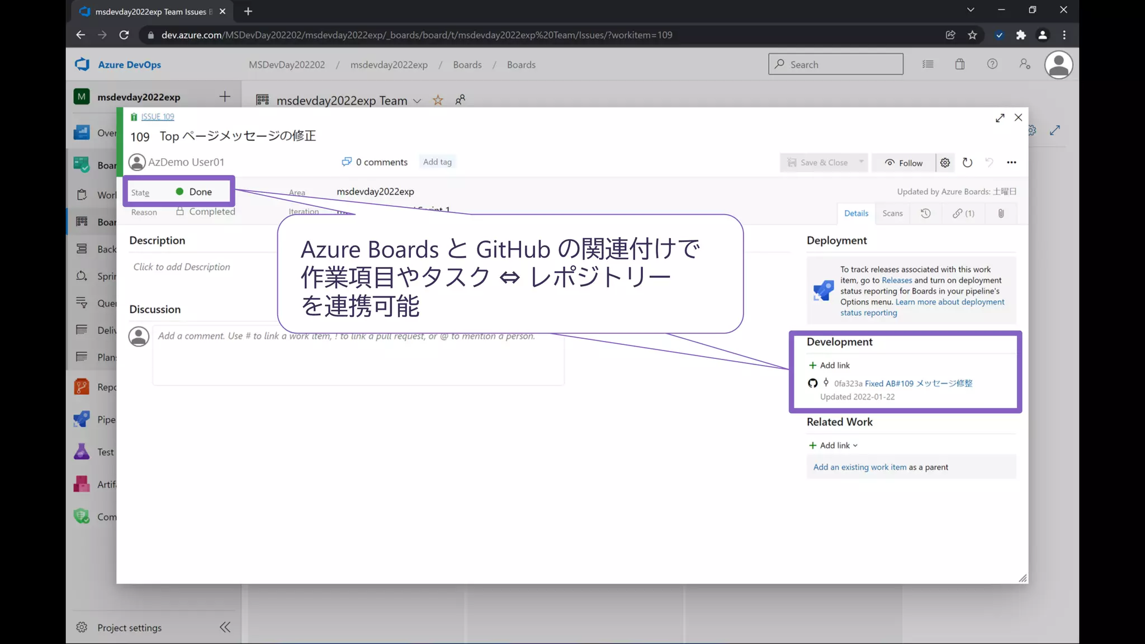
Task: Expand work item dialog to full screen
Action: (x=1000, y=118)
